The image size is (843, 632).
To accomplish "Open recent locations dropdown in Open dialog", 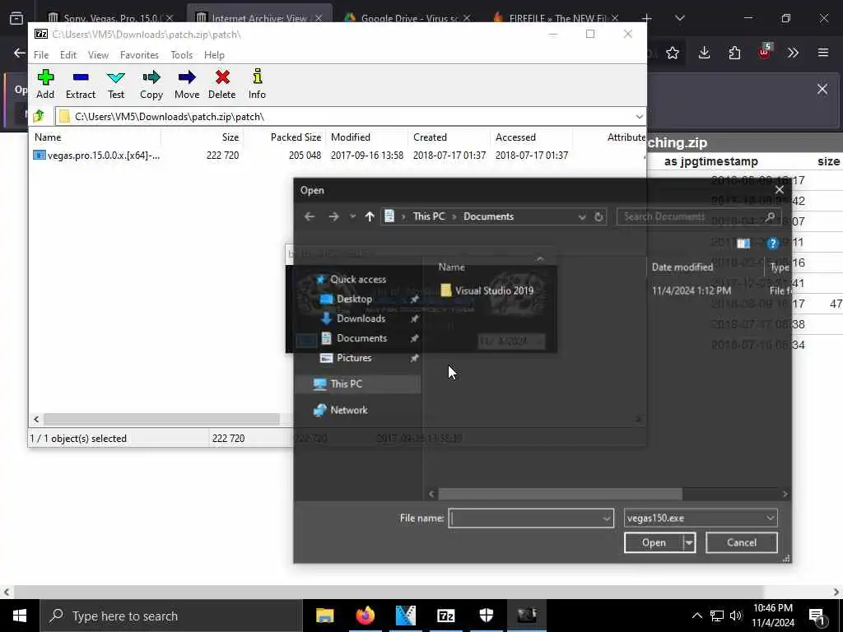I will pyautogui.click(x=352, y=216).
